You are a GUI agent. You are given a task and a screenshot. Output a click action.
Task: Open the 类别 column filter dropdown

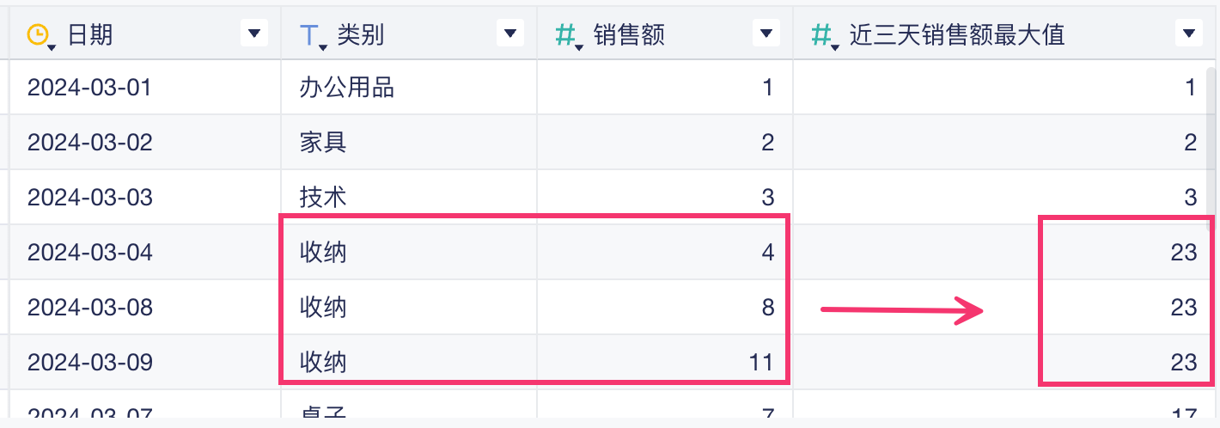(509, 34)
